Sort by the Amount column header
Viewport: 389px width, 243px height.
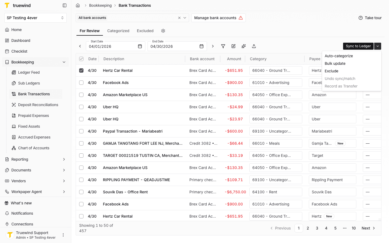[x=234, y=59]
